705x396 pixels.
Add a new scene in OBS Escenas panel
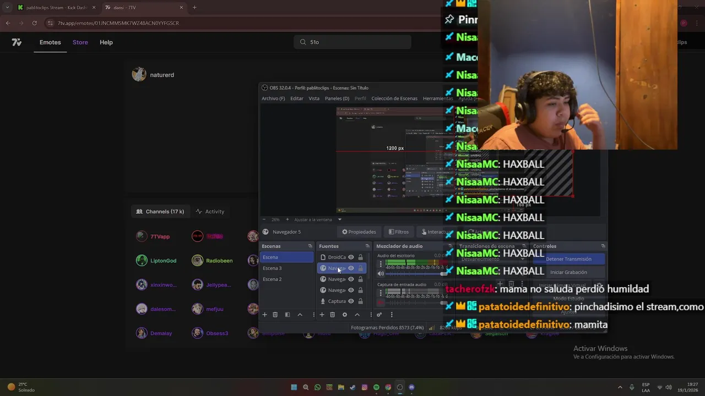tap(264, 315)
